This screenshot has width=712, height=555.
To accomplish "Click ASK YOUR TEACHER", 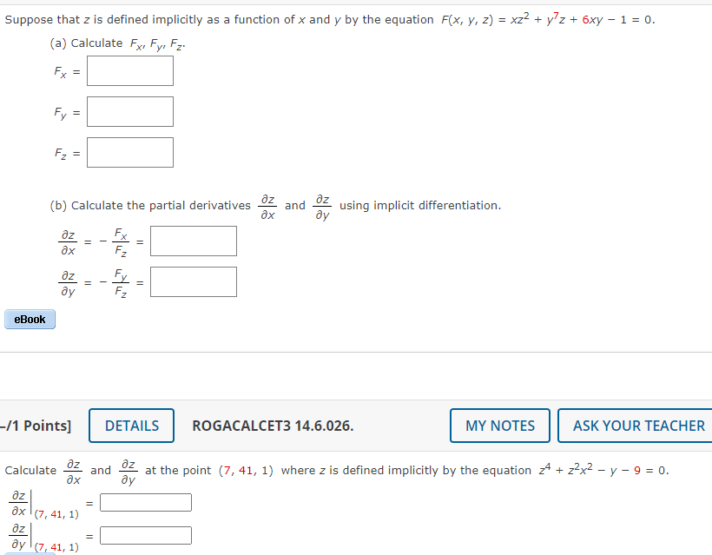I will point(635,426).
